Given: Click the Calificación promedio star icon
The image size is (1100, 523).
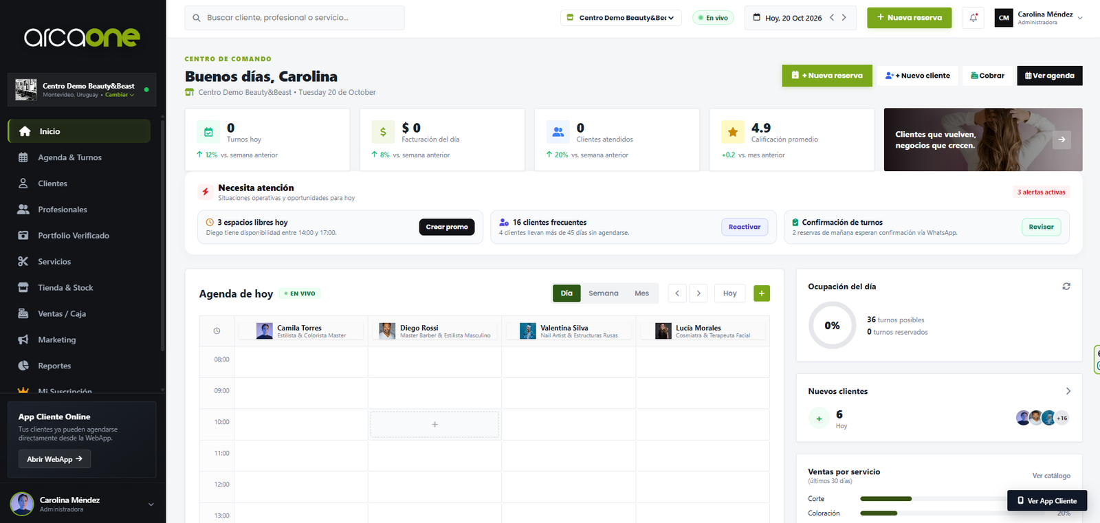Looking at the screenshot, I should tap(733, 132).
